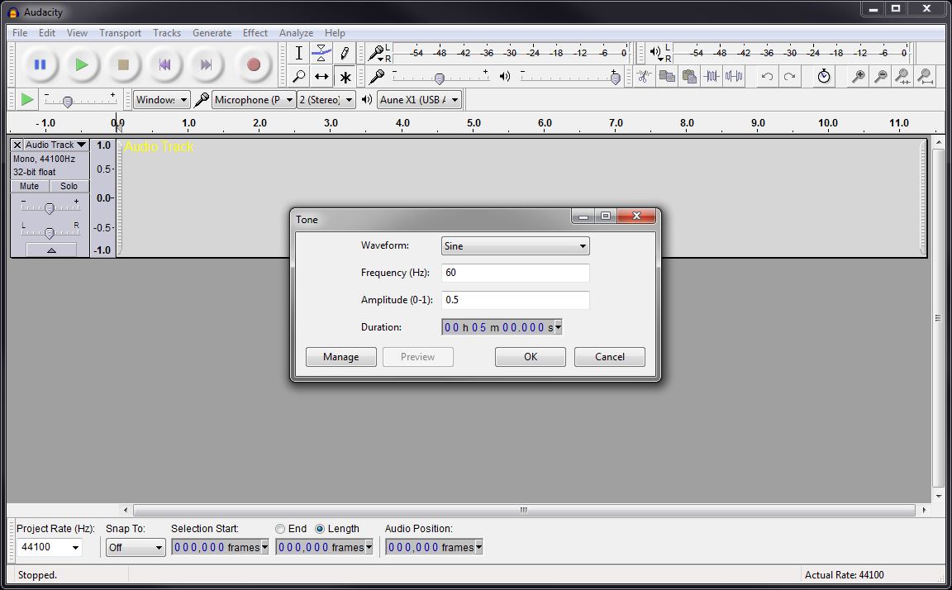952x590 pixels.
Task: Select the End radio button
Action: 281,529
